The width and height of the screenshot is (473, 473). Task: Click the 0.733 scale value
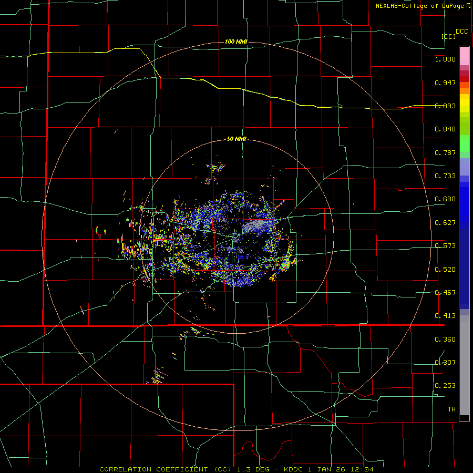click(445, 176)
